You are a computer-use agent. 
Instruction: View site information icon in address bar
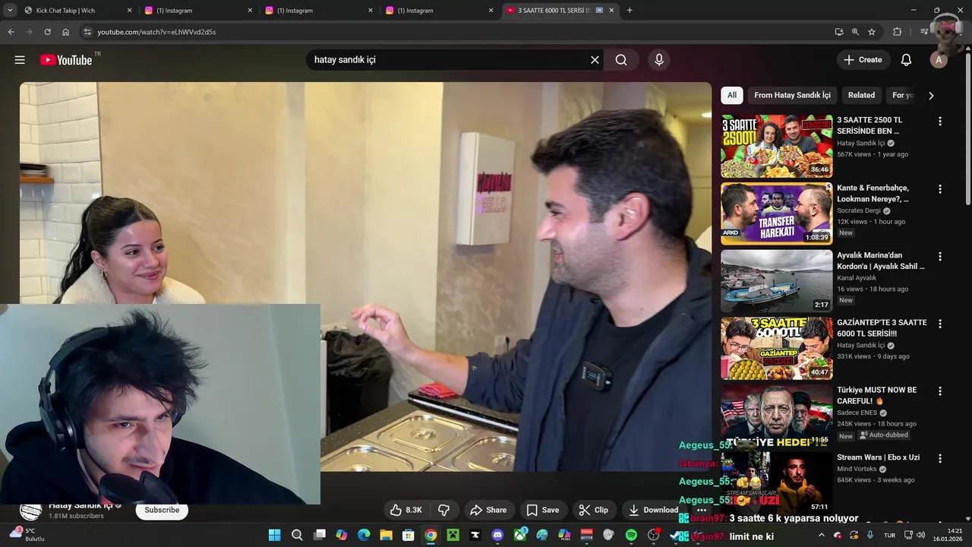coord(87,32)
